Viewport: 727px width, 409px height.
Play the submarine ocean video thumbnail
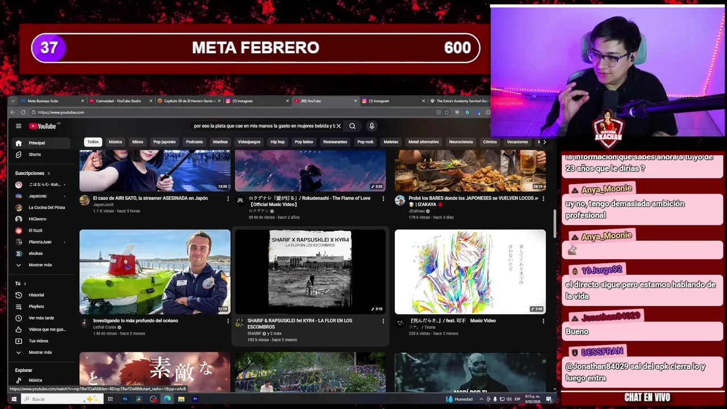coord(155,272)
